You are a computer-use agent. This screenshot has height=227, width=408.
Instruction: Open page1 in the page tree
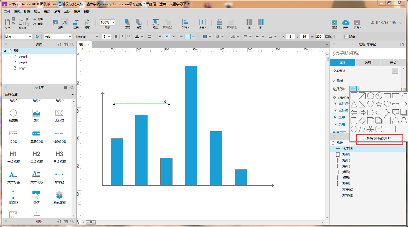(x=23, y=56)
